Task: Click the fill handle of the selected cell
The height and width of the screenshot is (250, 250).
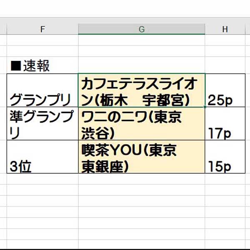Action: point(205,107)
